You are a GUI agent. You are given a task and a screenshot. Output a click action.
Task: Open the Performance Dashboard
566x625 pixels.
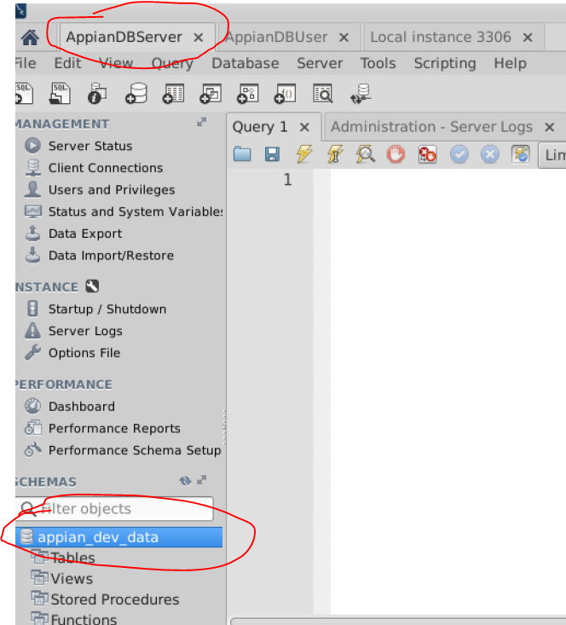81,407
